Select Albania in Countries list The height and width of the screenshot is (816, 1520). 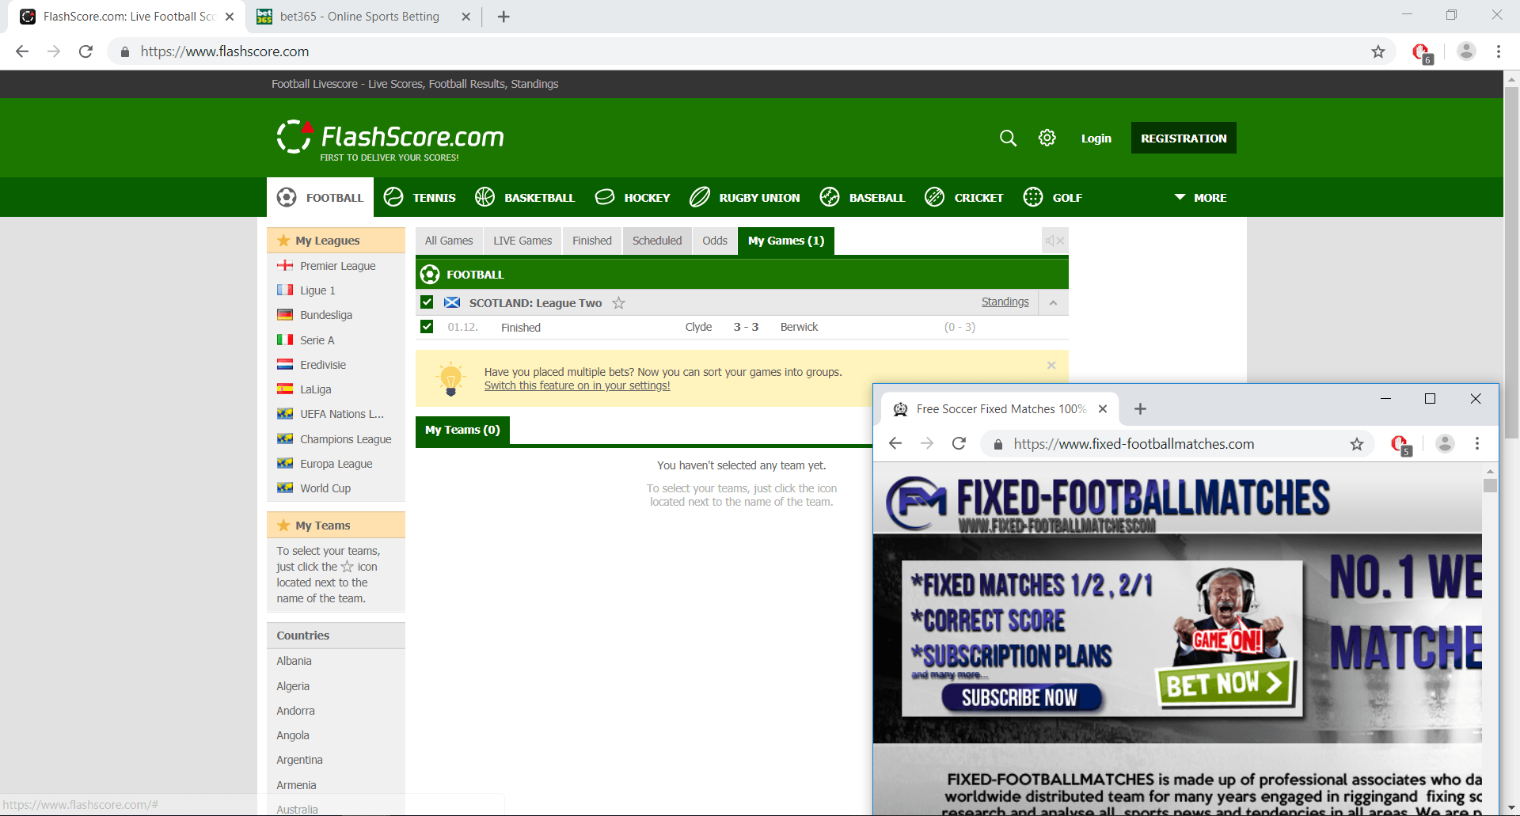294,661
